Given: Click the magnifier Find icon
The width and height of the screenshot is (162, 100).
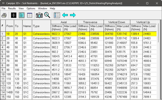Looking at the screenshot, I should point(47,15).
